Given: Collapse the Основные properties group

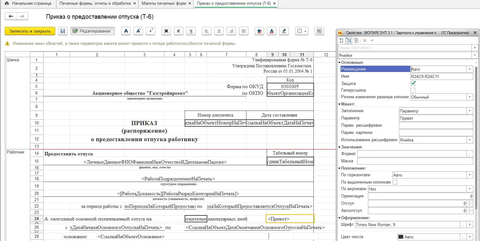Looking at the screenshot, I should 340,63.
